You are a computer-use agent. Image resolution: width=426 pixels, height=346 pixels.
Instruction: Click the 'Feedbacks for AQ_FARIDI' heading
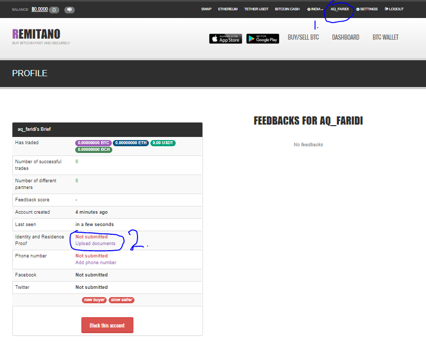[309, 121]
